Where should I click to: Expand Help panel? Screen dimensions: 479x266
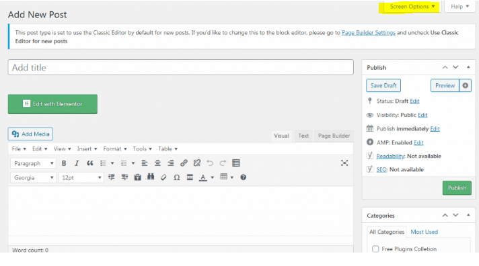pos(459,7)
